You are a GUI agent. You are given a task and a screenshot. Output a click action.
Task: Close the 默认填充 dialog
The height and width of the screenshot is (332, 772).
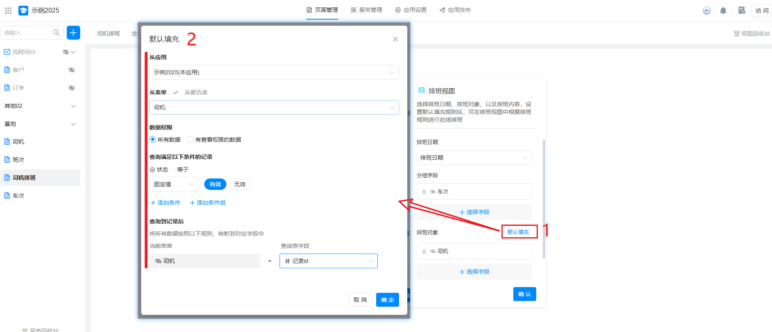tap(395, 39)
